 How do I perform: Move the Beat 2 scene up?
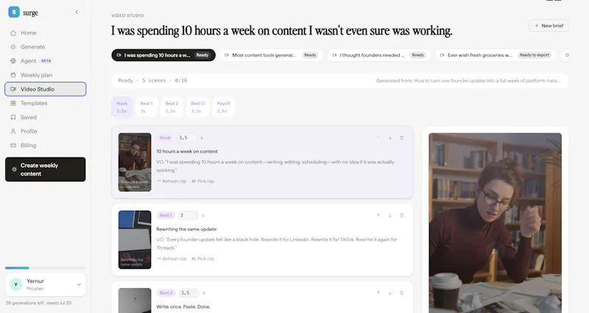click(x=378, y=292)
